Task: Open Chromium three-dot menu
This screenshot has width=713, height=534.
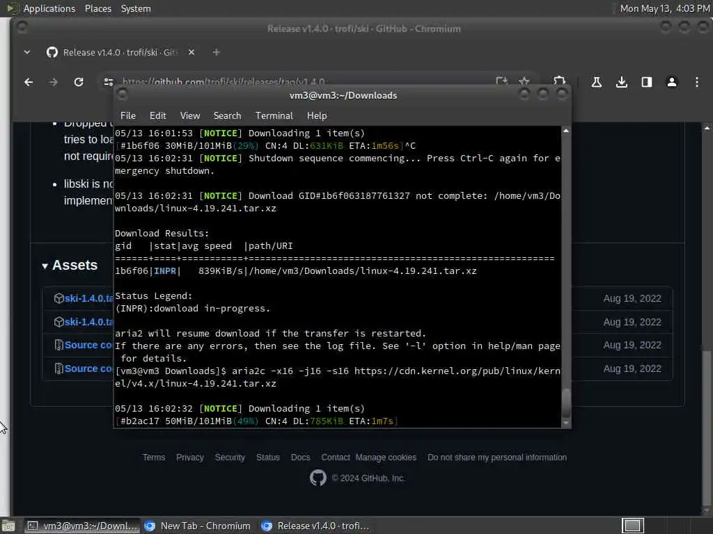Action: [x=696, y=82]
